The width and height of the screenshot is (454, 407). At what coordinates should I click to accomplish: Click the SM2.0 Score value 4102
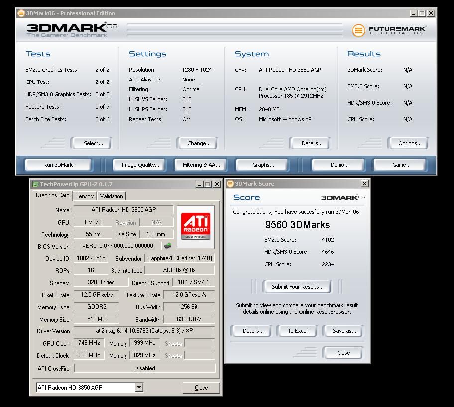tap(328, 240)
